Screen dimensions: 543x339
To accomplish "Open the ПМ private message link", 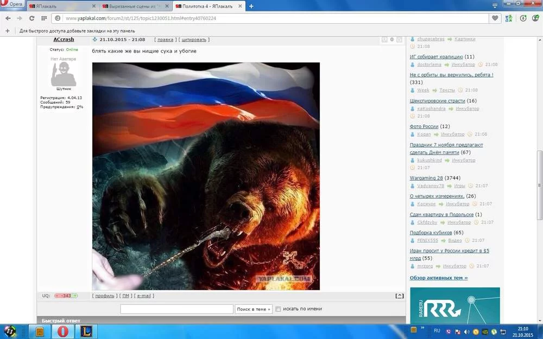I will tap(126, 296).
